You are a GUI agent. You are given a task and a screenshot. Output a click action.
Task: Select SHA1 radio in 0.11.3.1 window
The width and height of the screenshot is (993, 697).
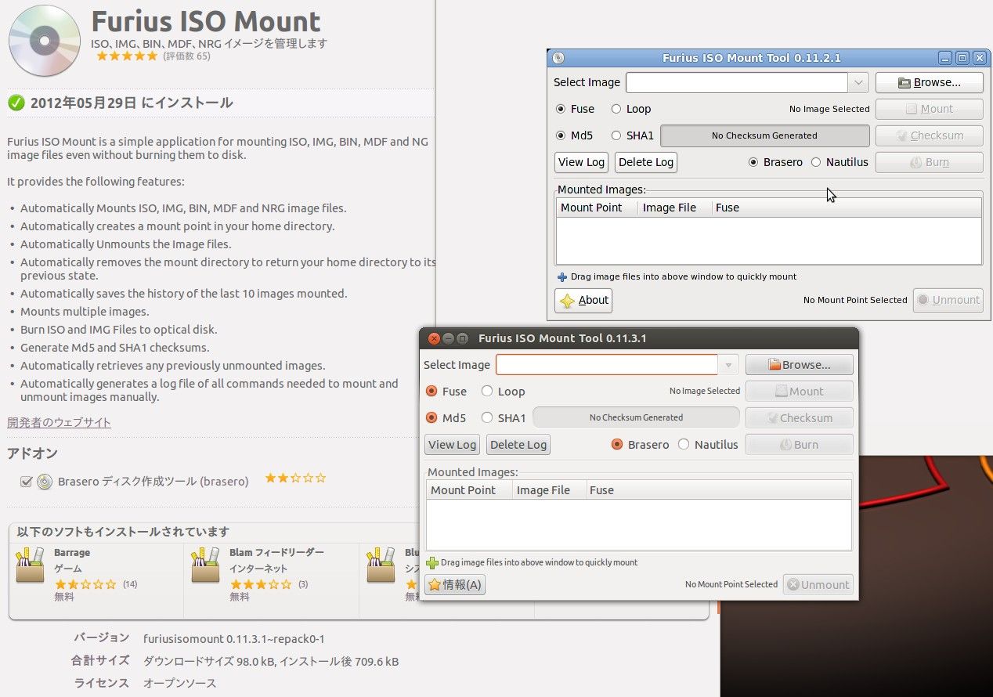pyautogui.click(x=487, y=417)
